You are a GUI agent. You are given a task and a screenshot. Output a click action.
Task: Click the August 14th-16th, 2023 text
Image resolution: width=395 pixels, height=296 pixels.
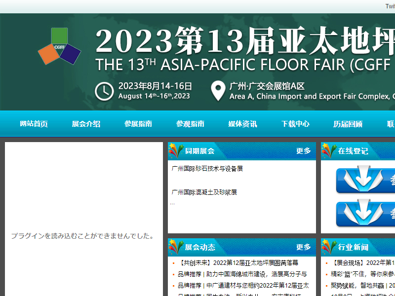click(154, 96)
